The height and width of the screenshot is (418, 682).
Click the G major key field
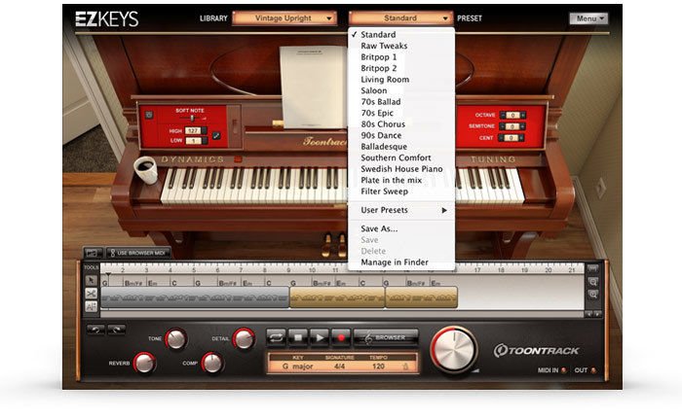coord(297,366)
